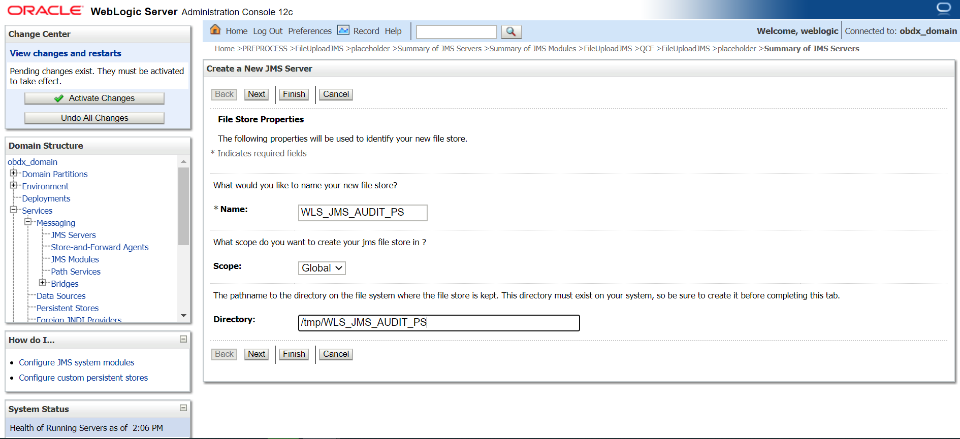Viewport: 960px width, 439px height.
Task: Open Preferences from the toolbar
Action: click(310, 31)
